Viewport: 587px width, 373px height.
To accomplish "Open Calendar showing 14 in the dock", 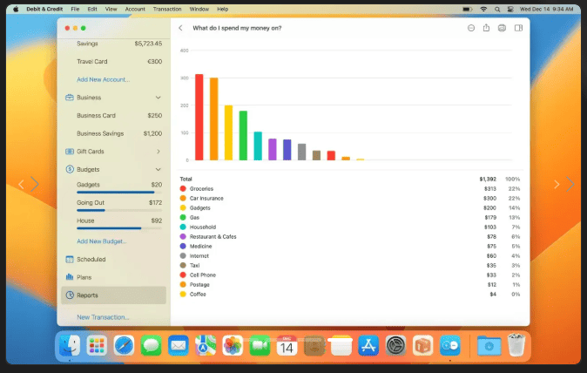I will [287, 345].
